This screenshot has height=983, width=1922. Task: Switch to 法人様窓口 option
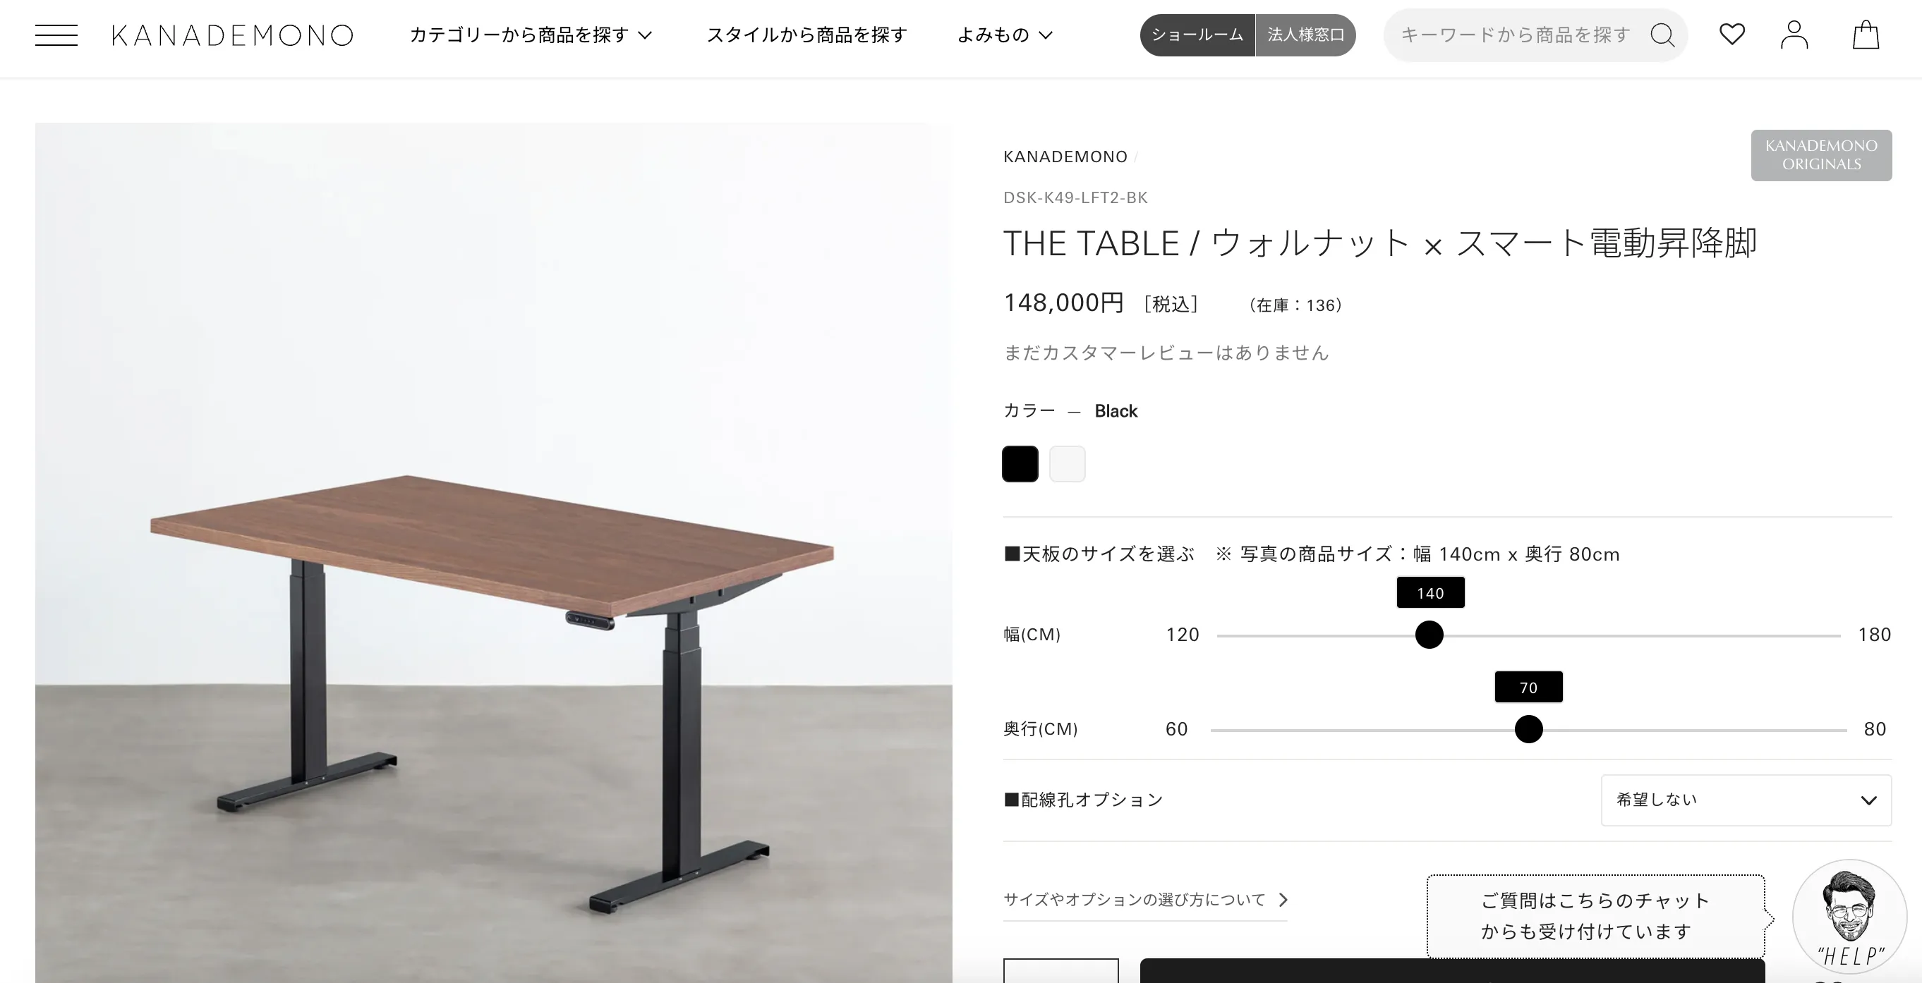click(1306, 35)
